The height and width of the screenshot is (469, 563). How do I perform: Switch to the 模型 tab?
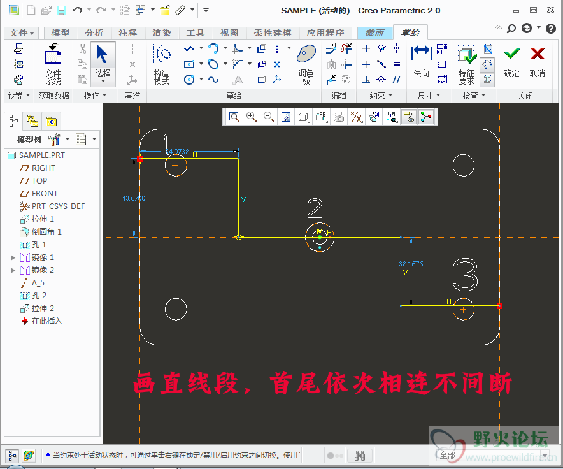(61, 33)
